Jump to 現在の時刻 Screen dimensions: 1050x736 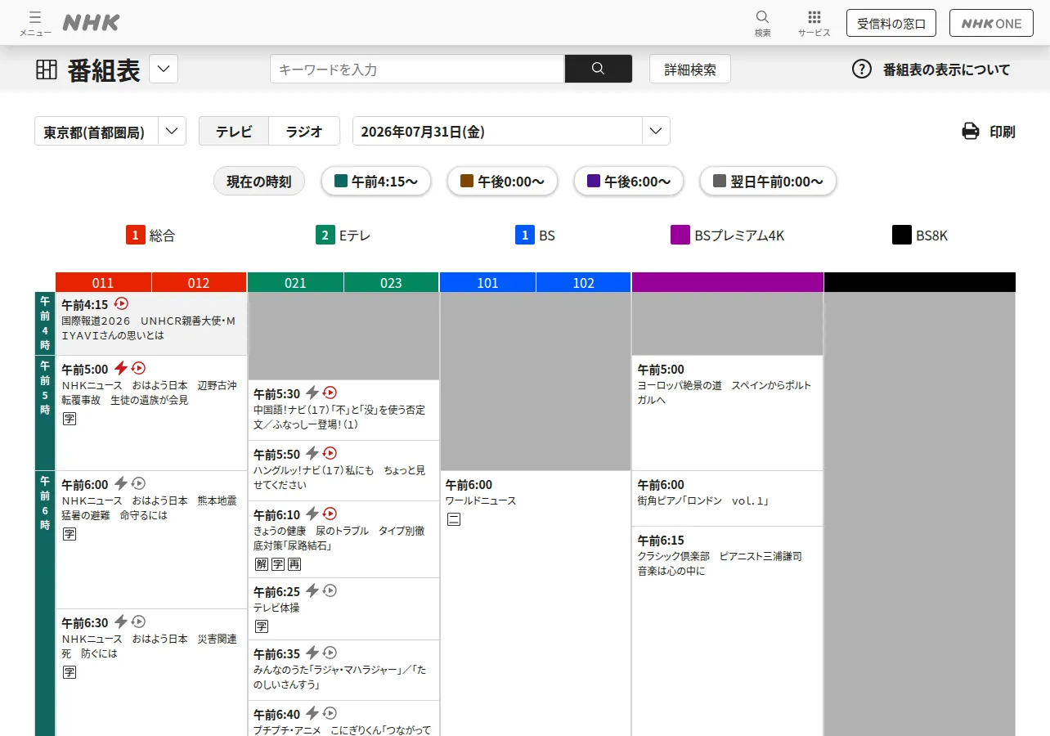259,182
